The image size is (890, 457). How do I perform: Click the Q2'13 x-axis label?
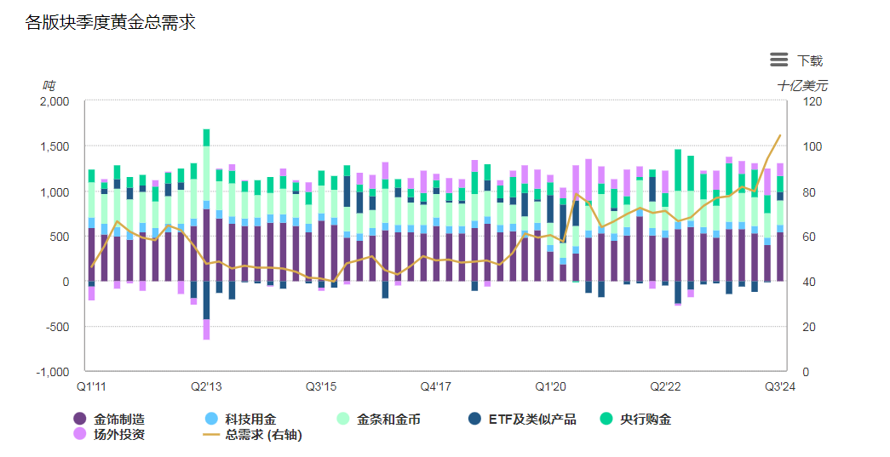(206, 386)
